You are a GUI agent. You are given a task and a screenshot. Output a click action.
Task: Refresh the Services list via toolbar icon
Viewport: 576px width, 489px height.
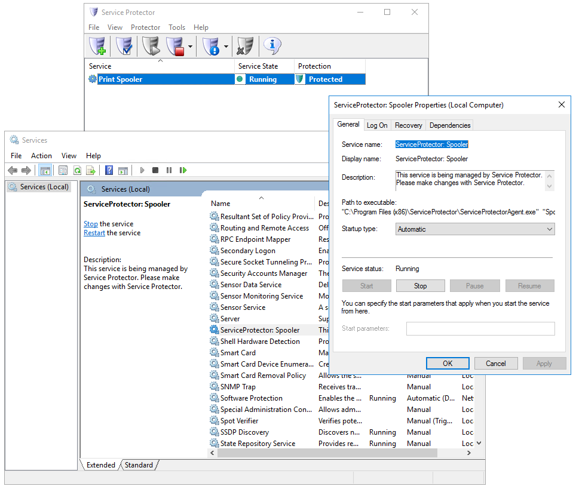coord(77,170)
